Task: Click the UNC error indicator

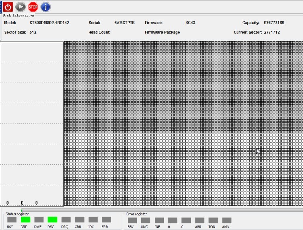Action: (146, 220)
